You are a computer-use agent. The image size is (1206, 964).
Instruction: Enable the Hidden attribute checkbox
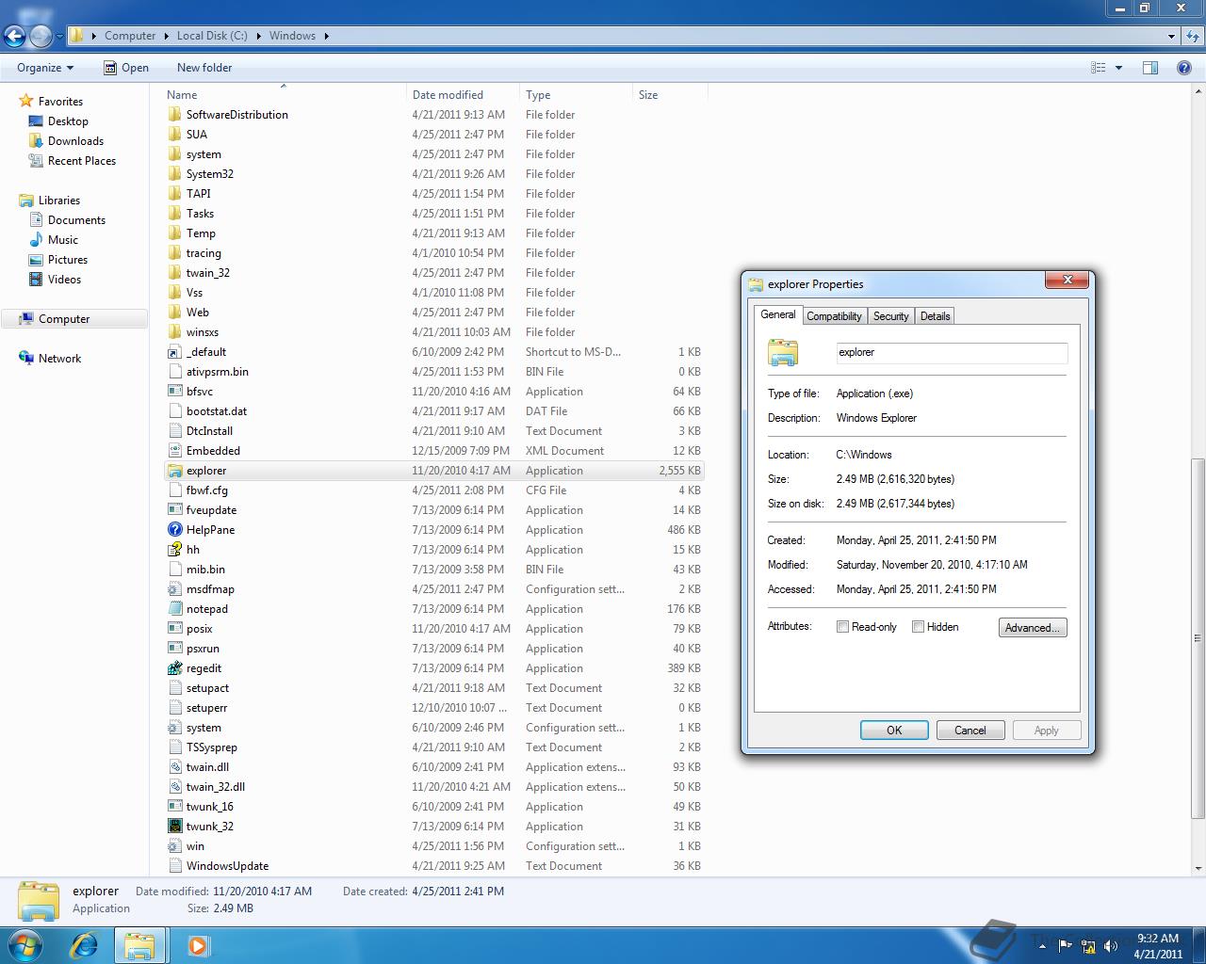click(x=918, y=627)
